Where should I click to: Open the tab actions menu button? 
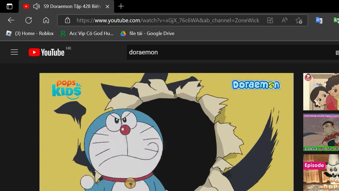10,6
